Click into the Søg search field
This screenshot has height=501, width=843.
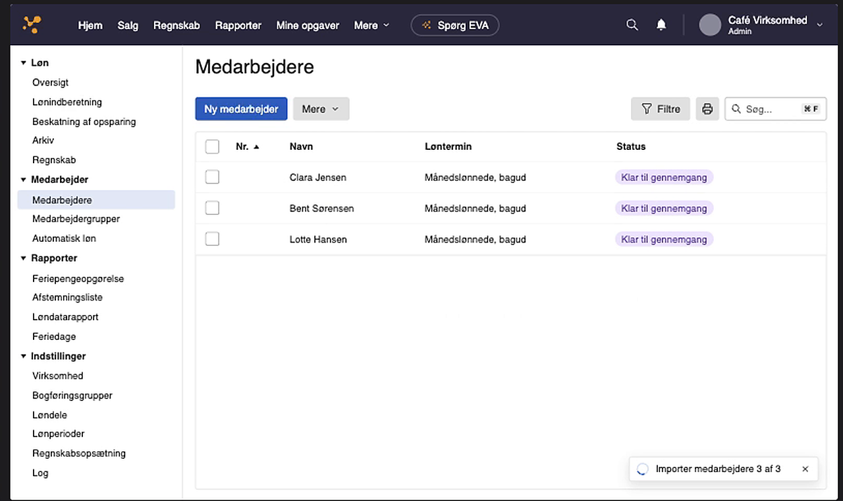[776, 109]
